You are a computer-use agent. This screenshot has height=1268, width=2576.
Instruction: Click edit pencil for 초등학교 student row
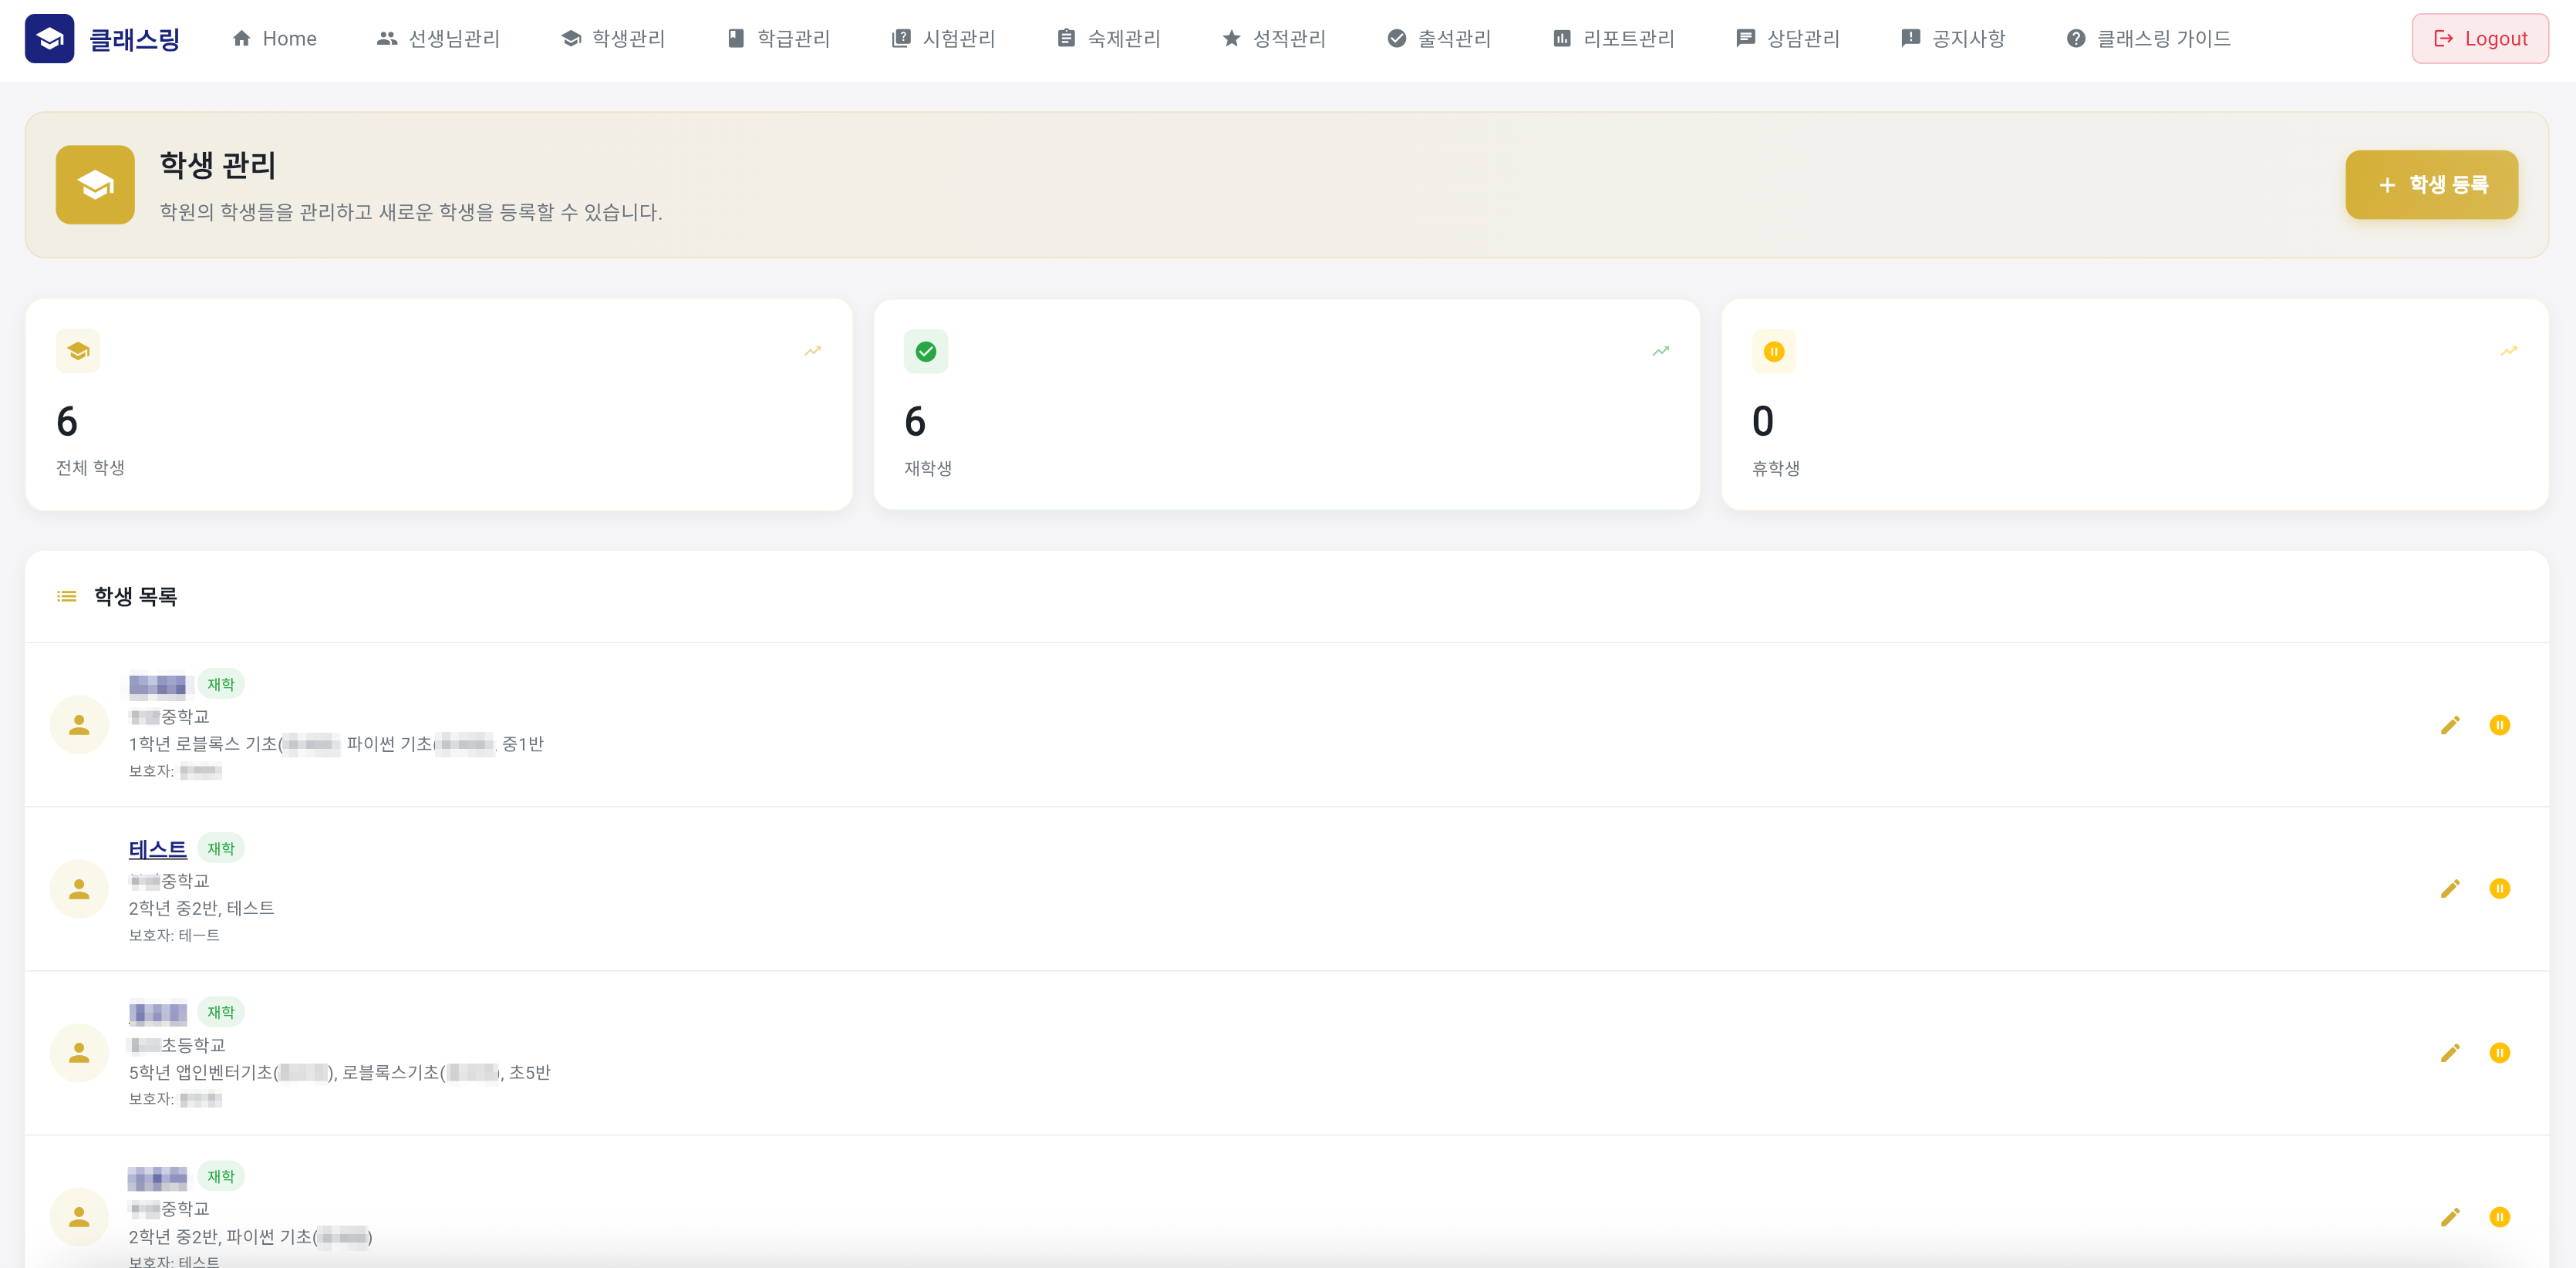click(2450, 1053)
